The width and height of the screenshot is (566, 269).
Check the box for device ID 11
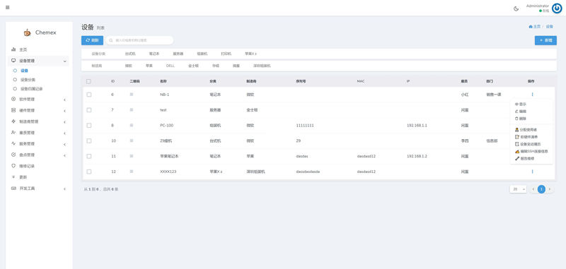pyautogui.click(x=89, y=156)
